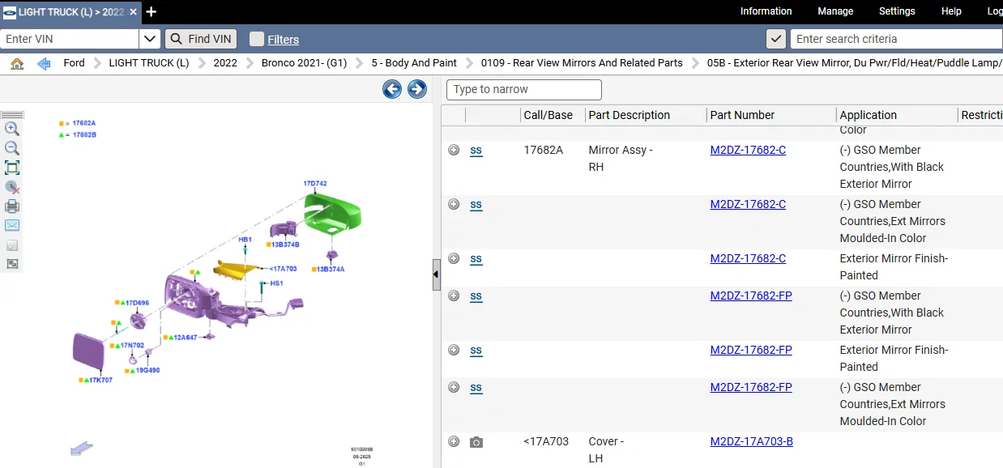Zoom in on the parts diagram
The width and height of the screenshot is (1003, 468).
coord(12,129)
